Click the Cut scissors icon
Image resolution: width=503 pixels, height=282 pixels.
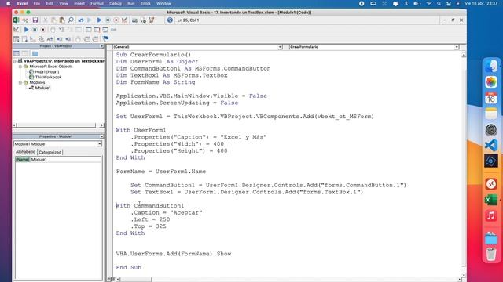tap(46, 20)
